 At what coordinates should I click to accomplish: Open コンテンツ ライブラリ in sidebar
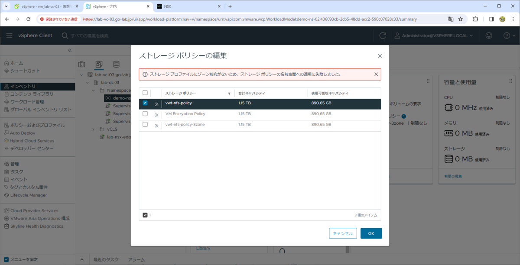coord(29,94)
